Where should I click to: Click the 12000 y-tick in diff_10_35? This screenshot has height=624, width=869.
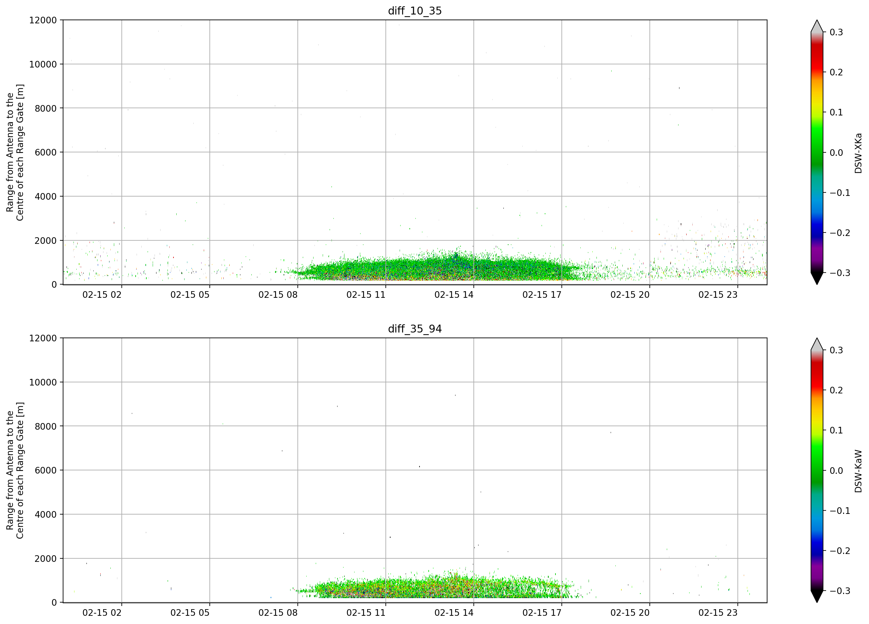pyautogui.click(x=43, y=20)
